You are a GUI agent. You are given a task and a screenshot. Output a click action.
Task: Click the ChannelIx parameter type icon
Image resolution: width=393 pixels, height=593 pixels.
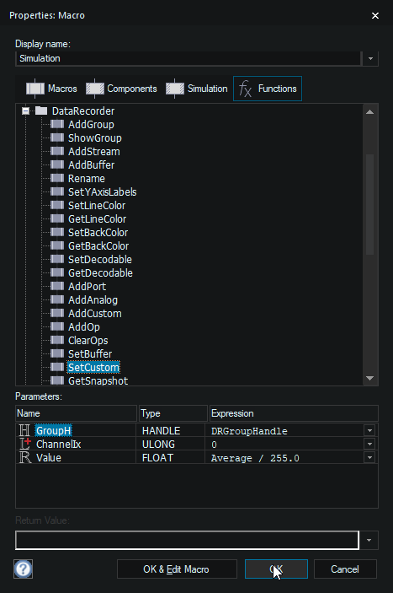pyautogui.click(x=25, y=444)
